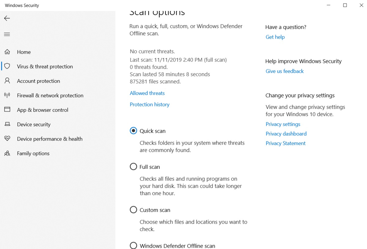Viewport: 367px width, 249px height.
Task: Click Give us feedback link
Action: tap(284, 71)
